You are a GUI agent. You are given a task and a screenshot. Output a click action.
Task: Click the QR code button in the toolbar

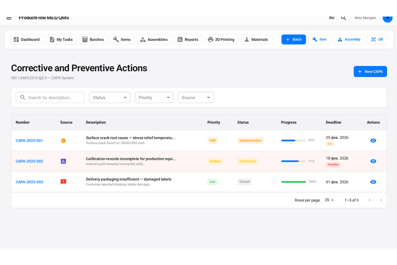(377, 39)
